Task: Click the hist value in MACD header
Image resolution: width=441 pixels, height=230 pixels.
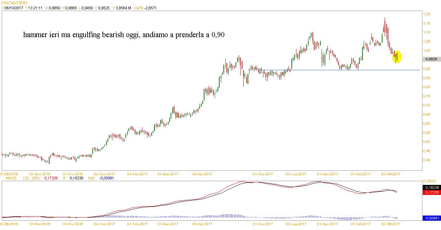Action: (106, 178)
